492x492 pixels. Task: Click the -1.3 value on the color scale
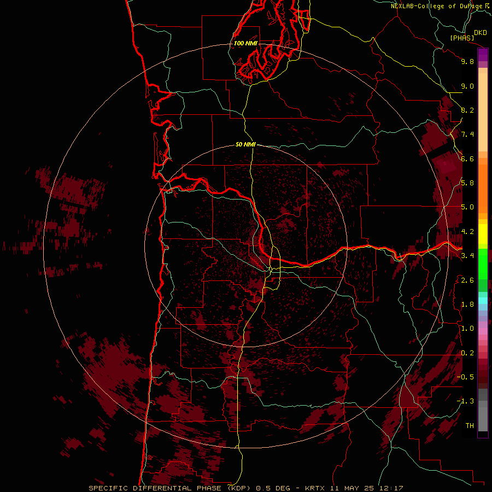465,401
